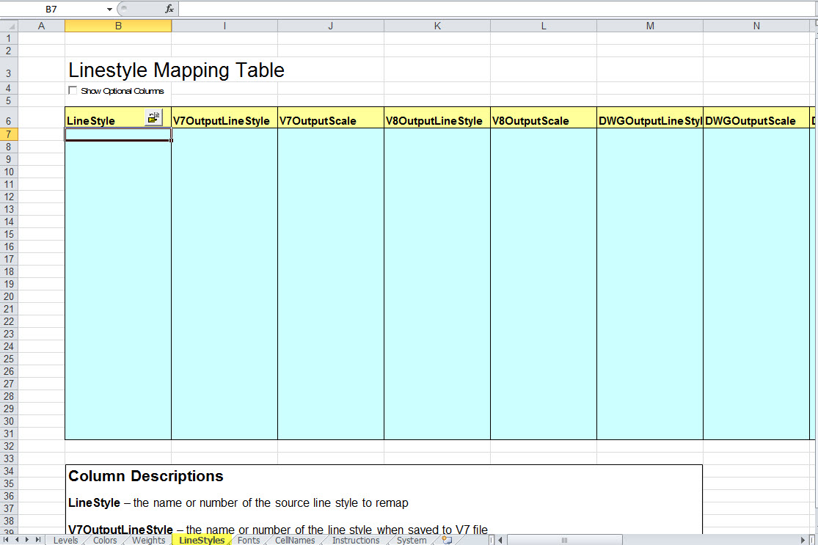
Task: Click the DWGOutputLineStyle header cell
Action: pyautogui.click(x=651, y=118)
